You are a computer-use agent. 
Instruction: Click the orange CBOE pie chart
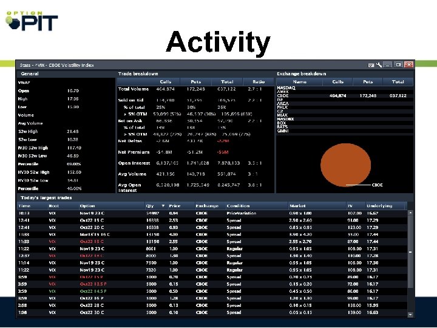345,165
